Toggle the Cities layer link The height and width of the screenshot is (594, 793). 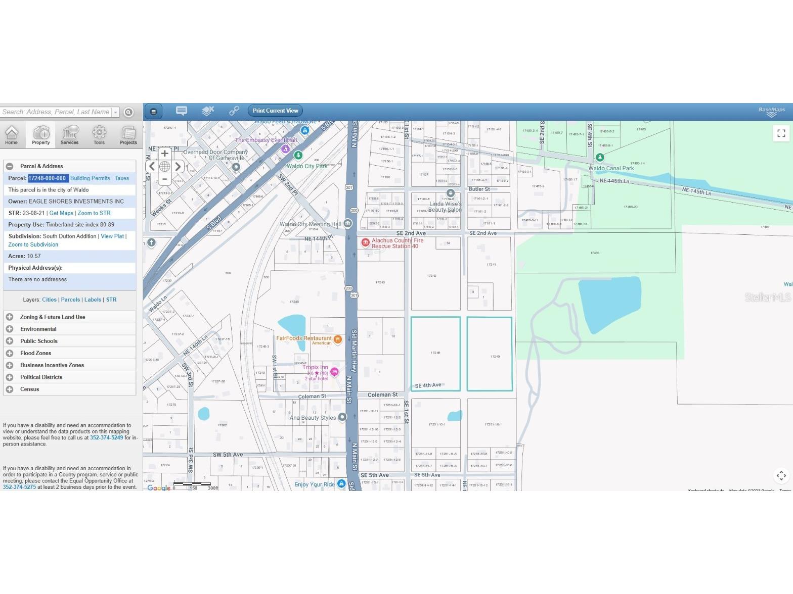click(49, 300)
